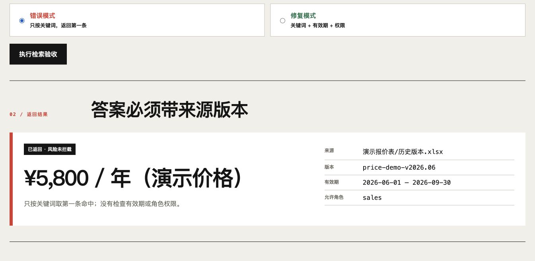Click the section label 02 / 返回结果
This screenshot has height=261, width=535.
click(x=29, y=114)
